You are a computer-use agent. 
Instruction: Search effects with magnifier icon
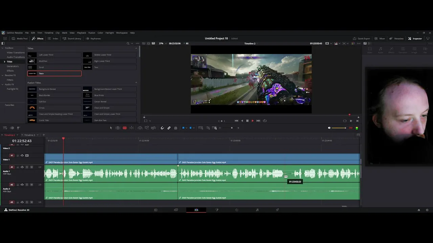(x=128, y=44)
